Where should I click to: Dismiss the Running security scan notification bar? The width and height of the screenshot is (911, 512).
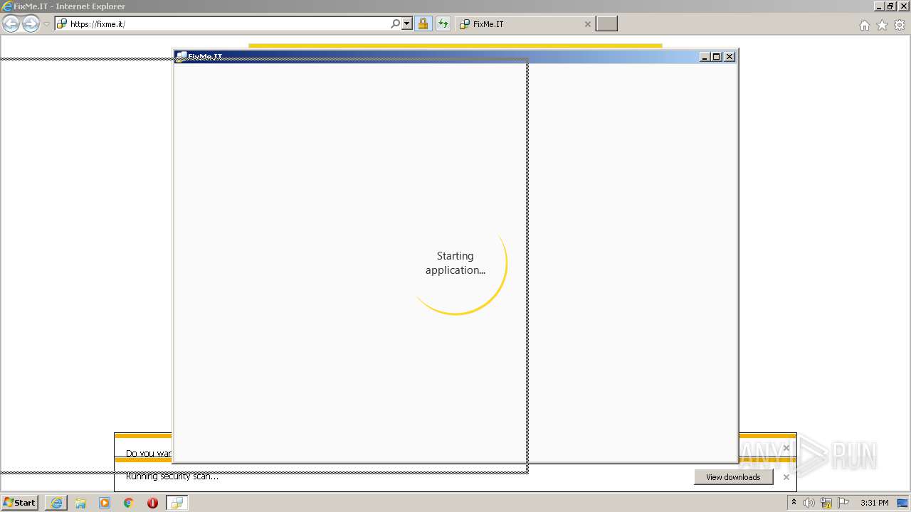tap(786, 477)
